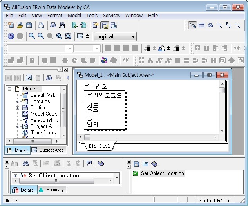The width and height of the screenshot is (248, 206).
Task: Save the model with the floppy disk icon
Action: pos(29,25)
